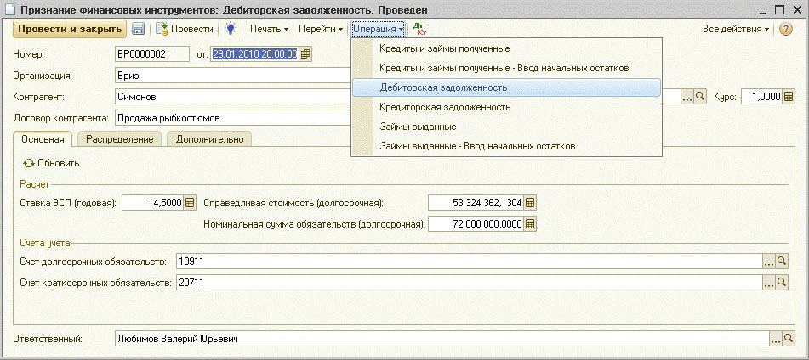Viewport: 809px width, 360px height.
Task: Click magnifier icon for Ответственный field
Action: 788,340
